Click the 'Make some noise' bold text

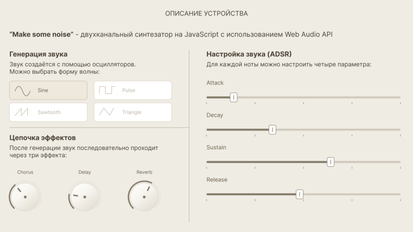tap(42, 34)
